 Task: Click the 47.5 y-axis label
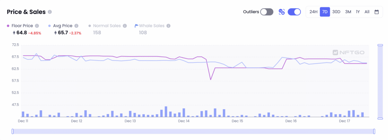click(15, 105)
